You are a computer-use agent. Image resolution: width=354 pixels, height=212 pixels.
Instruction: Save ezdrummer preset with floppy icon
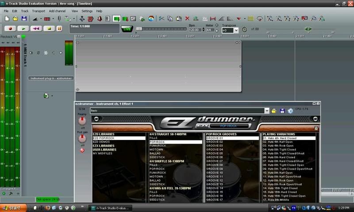pos(282,111)
